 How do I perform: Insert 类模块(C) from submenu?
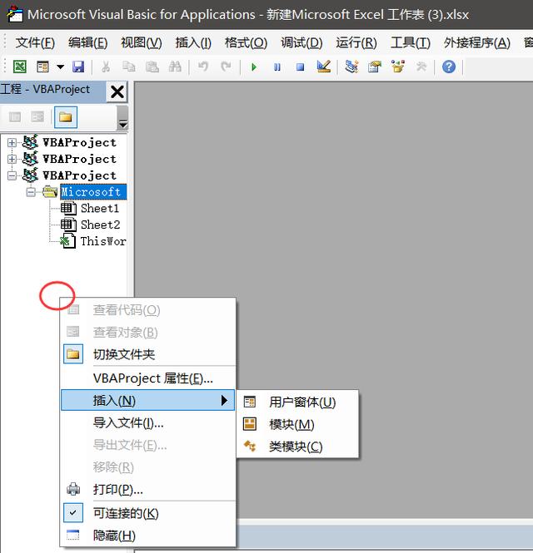(297, 447)
